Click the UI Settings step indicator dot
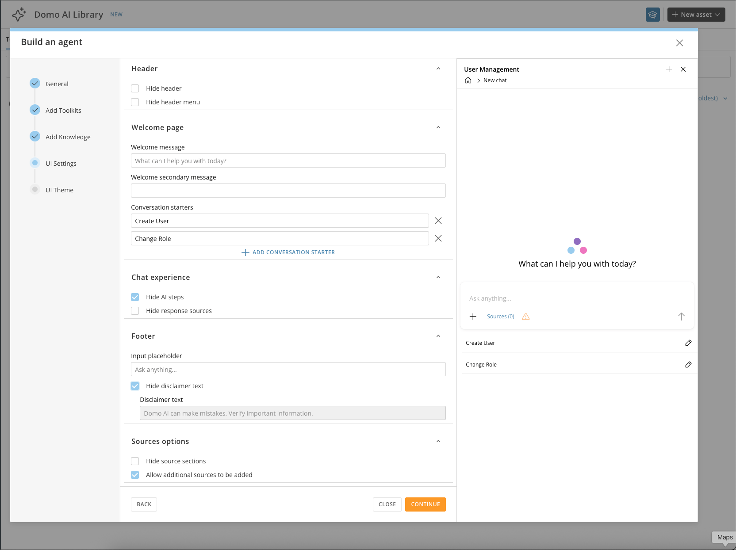The width and height of the screenshot is (736, 550). 35,163
